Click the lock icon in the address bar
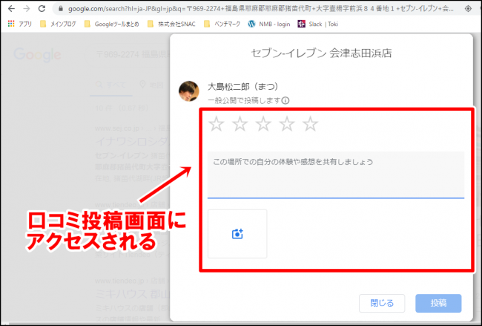Viewport: 482px width, 326px height. (61, 9)
